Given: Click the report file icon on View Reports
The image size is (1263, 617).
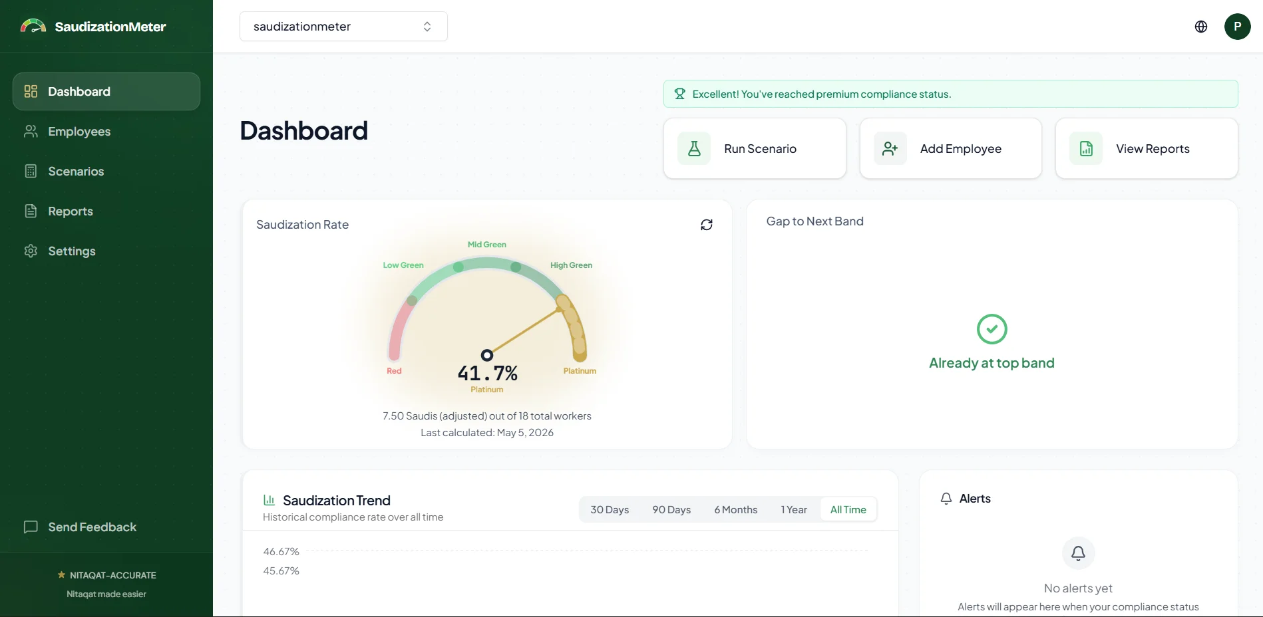Looking at the screenshot, I should point(1086,148).
